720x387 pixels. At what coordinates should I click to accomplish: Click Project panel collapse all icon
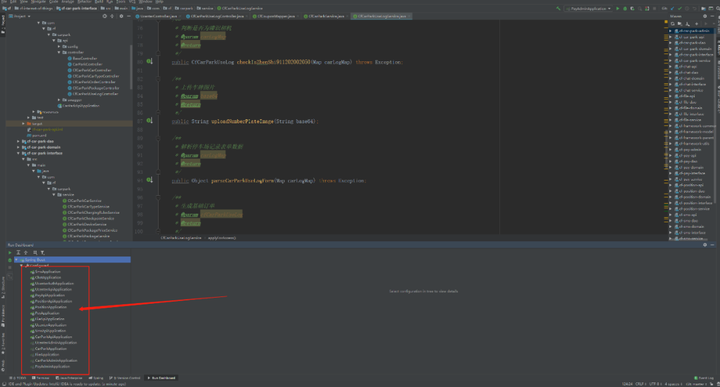tap(111, 16)
